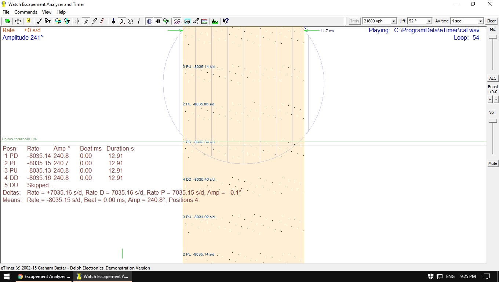This screenshot has width=499, height=282.
Task: Click the Mic level slider handle
Action: pyautogui.click(x=493, y=36)
